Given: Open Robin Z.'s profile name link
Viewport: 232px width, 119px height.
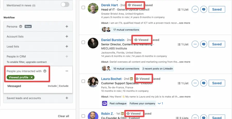Looking at the screenshot, I should tap(107, 114).
